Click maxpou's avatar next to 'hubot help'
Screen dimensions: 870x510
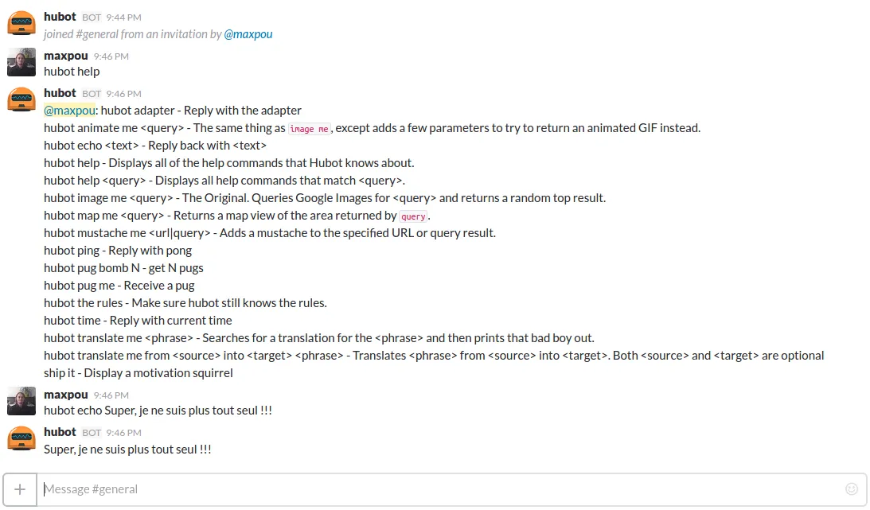21,62
